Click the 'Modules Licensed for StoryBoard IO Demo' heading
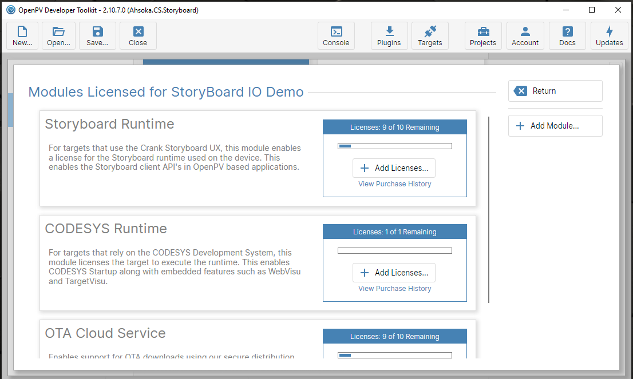The image size is (633, 379). pyautogui.click(x=166, y=92)
